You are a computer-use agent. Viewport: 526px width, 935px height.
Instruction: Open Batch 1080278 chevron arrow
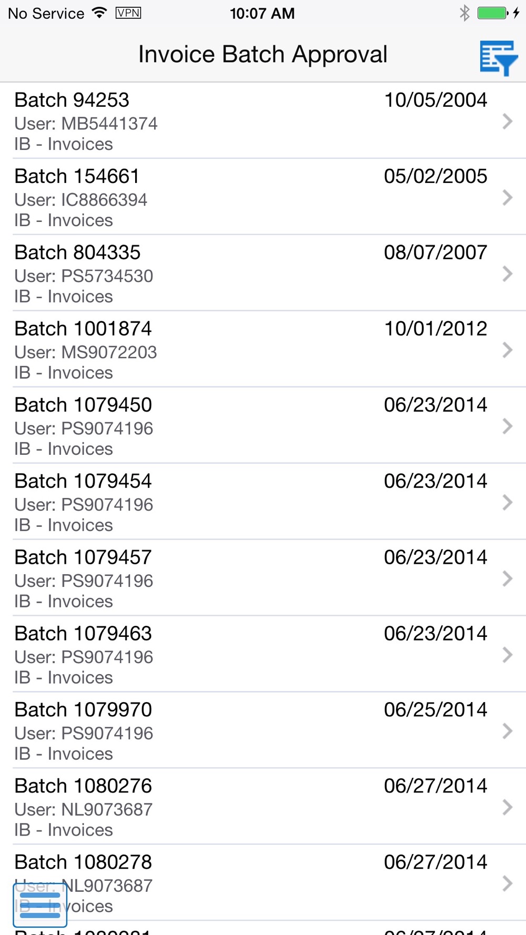pos(507,883)
